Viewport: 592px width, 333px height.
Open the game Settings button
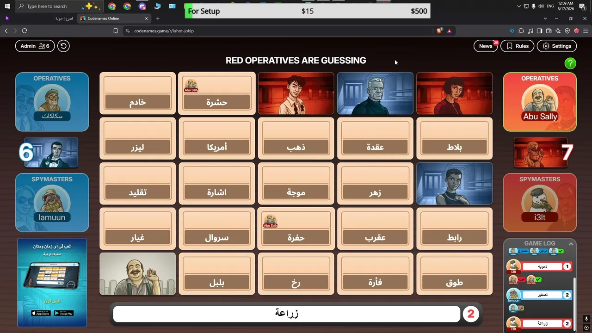(557, 46)
